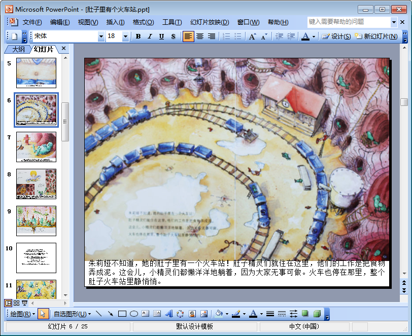Insert Clip Art

pos(192,314)
